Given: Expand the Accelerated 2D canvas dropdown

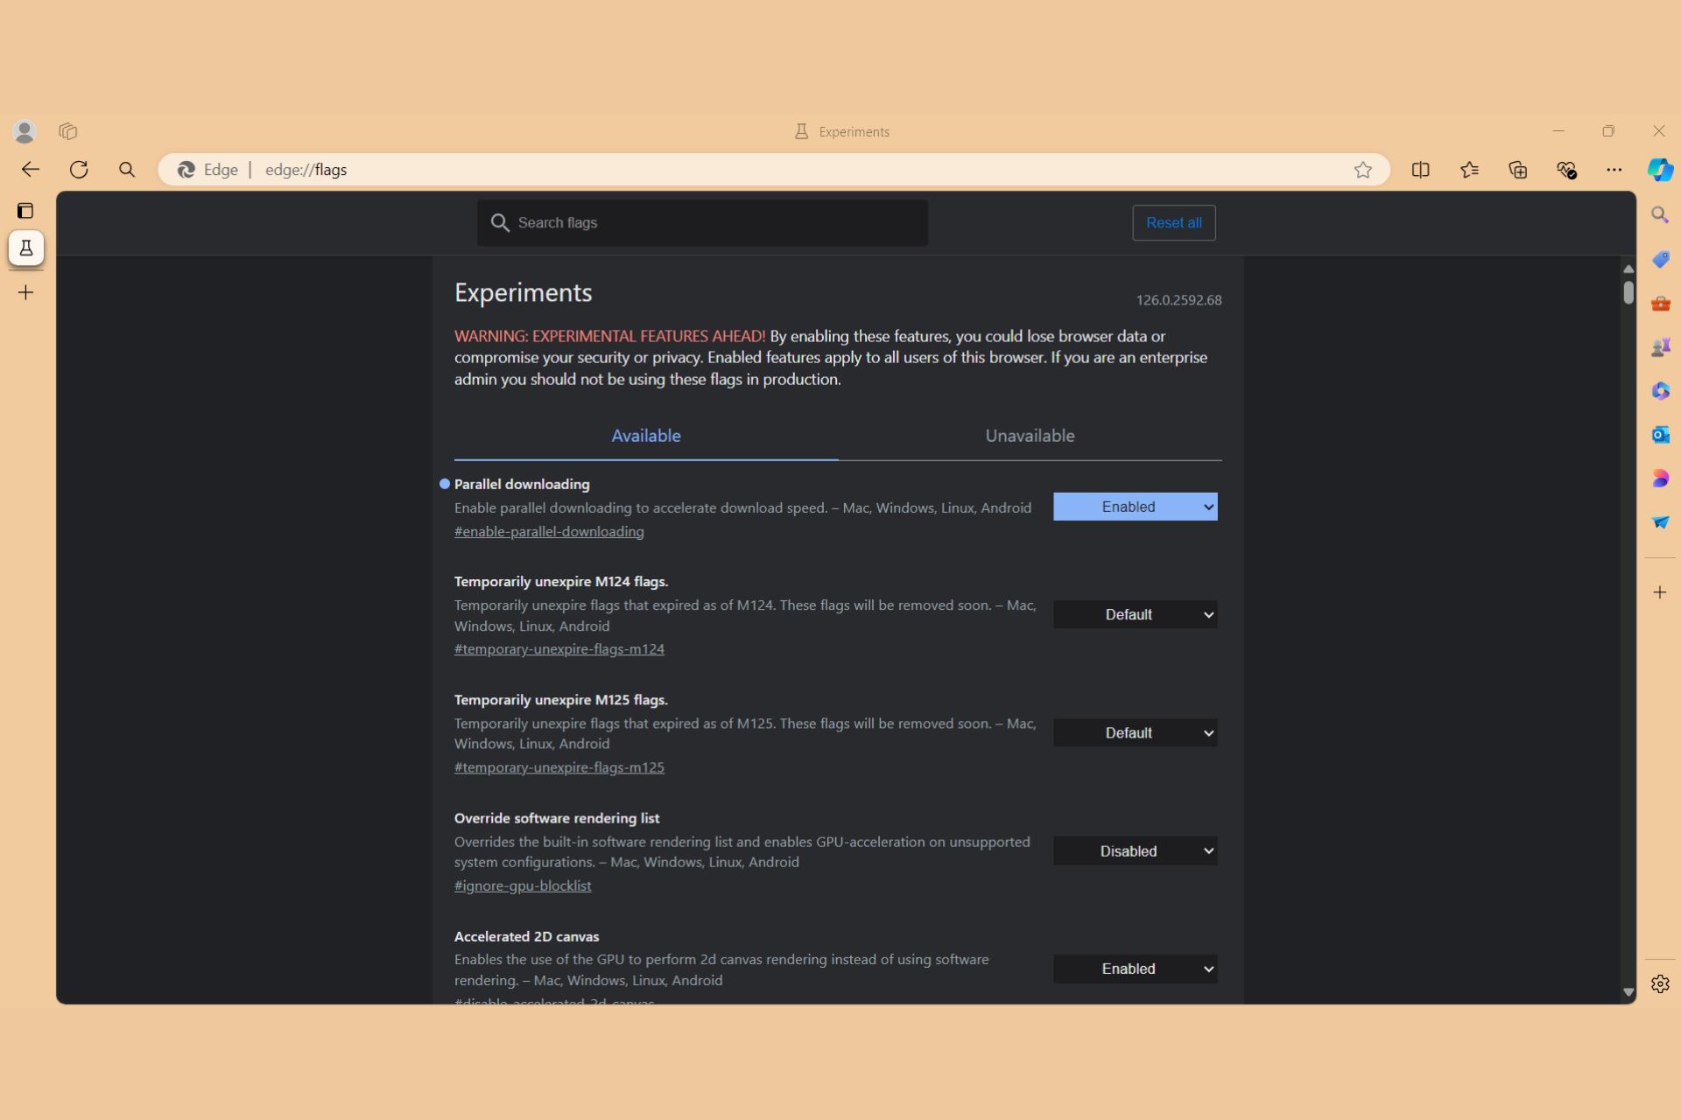Looking at the screenshot, I should click(x=1135, y=969).
